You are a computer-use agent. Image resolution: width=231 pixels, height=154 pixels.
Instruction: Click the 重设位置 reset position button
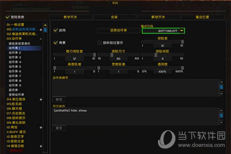202,17
